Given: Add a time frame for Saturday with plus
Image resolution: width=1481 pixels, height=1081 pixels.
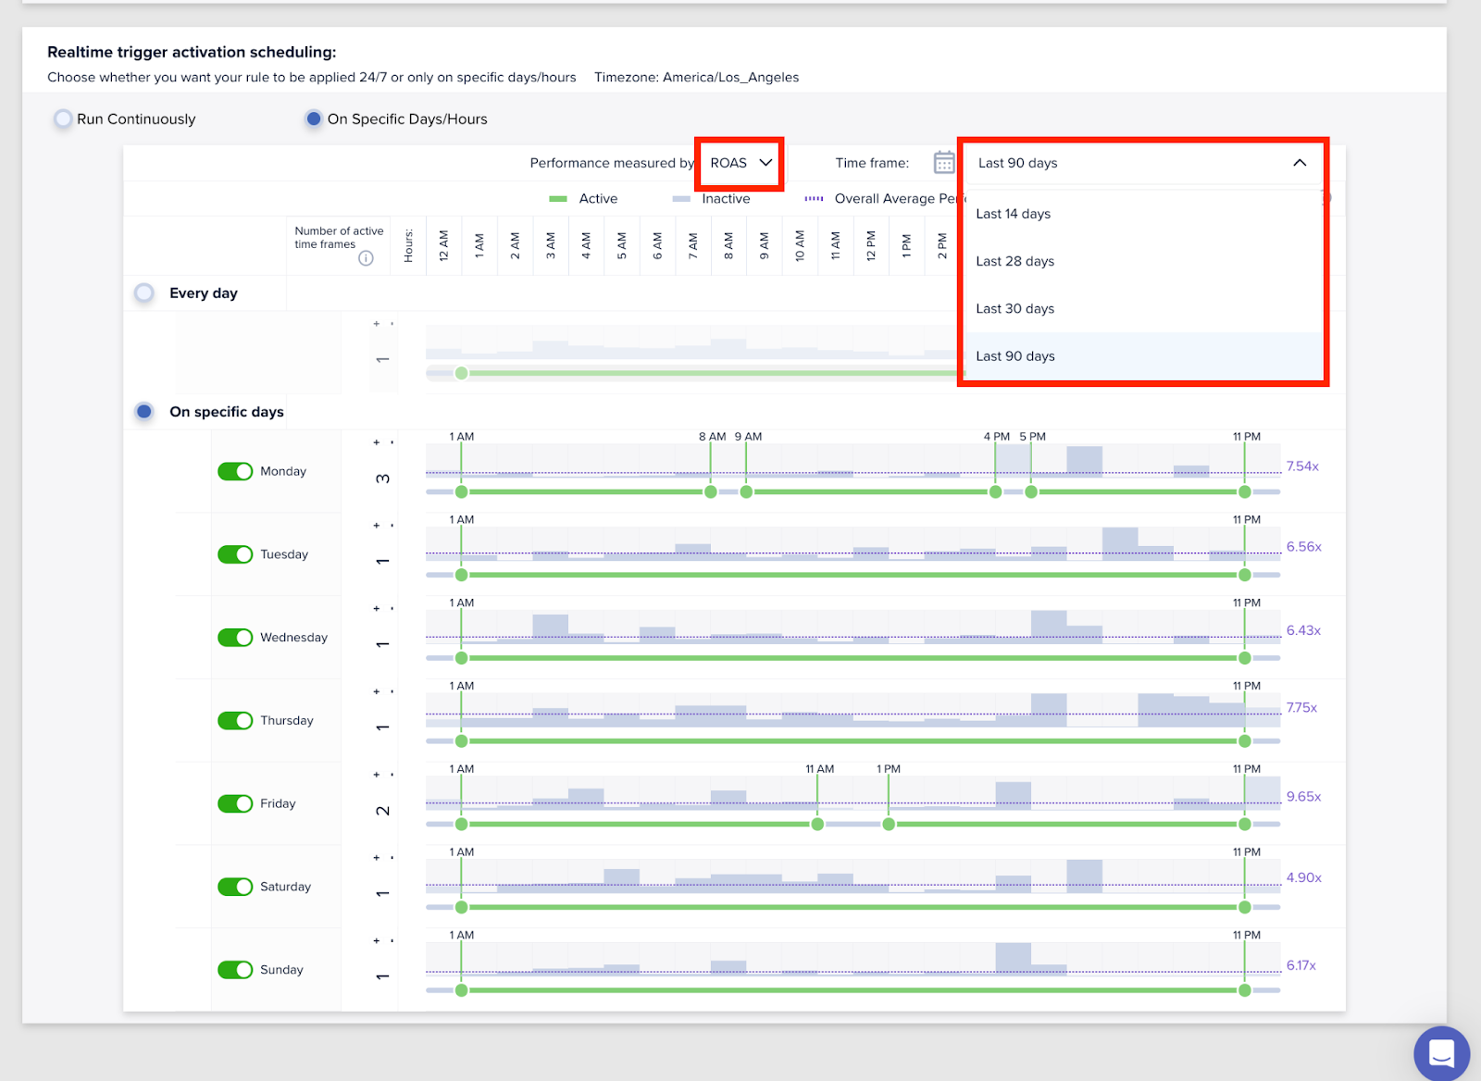Looking at the screenshot, I should coord(377,858).
